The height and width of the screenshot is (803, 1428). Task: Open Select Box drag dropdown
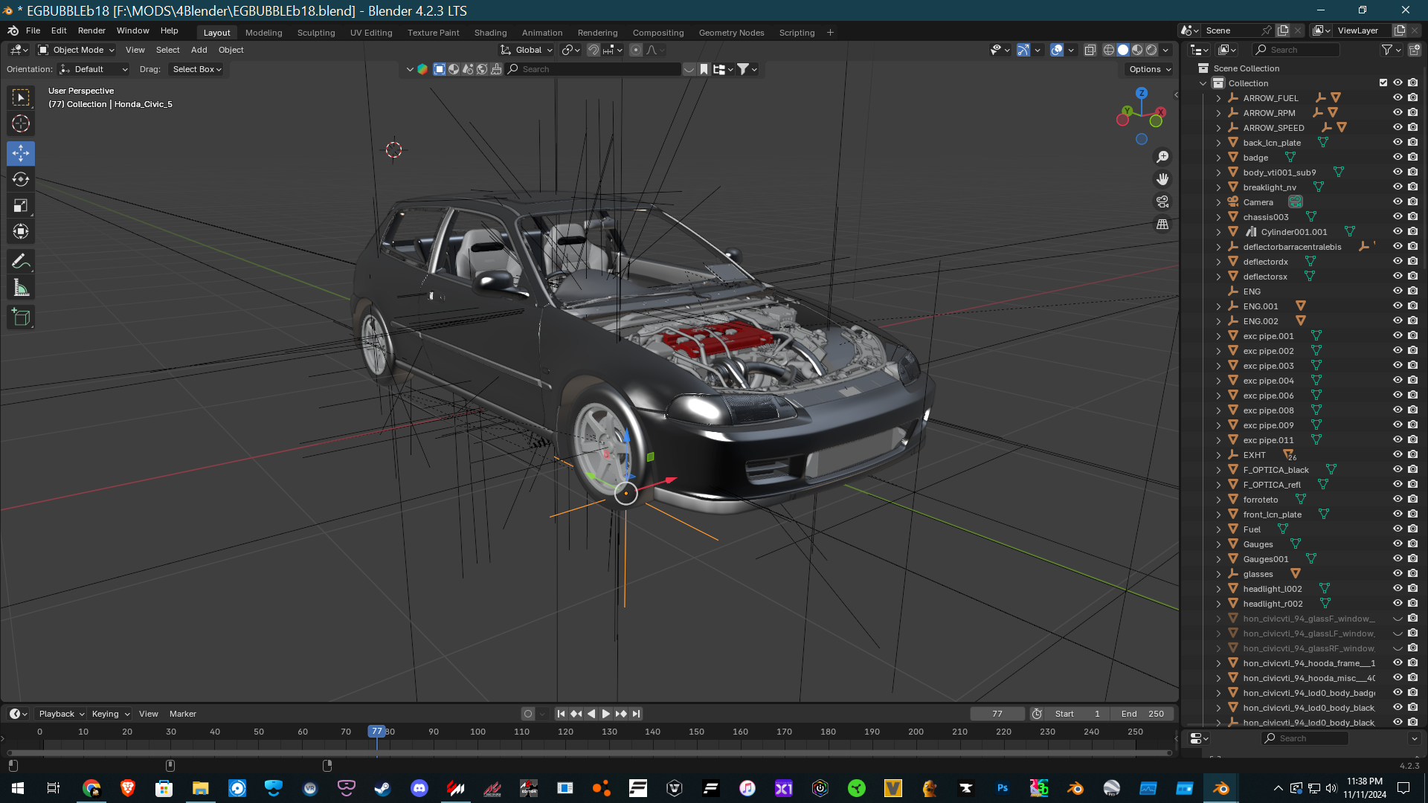[x=196, y=69]
